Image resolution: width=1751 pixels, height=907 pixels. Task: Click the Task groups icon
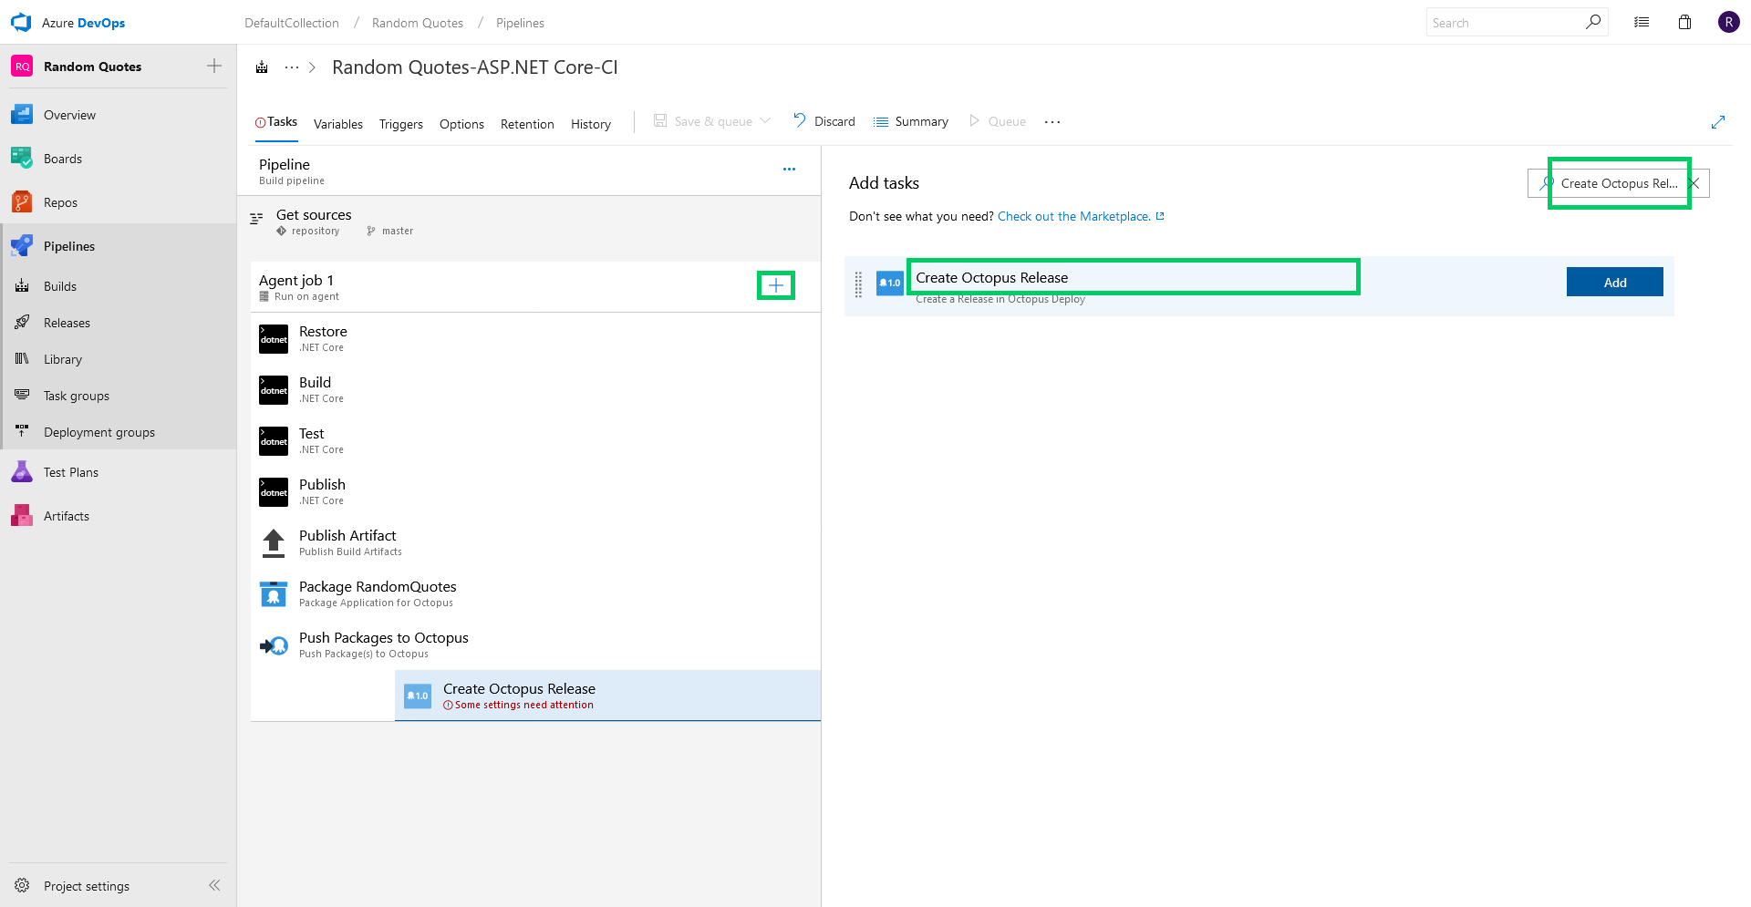(22, 396)
